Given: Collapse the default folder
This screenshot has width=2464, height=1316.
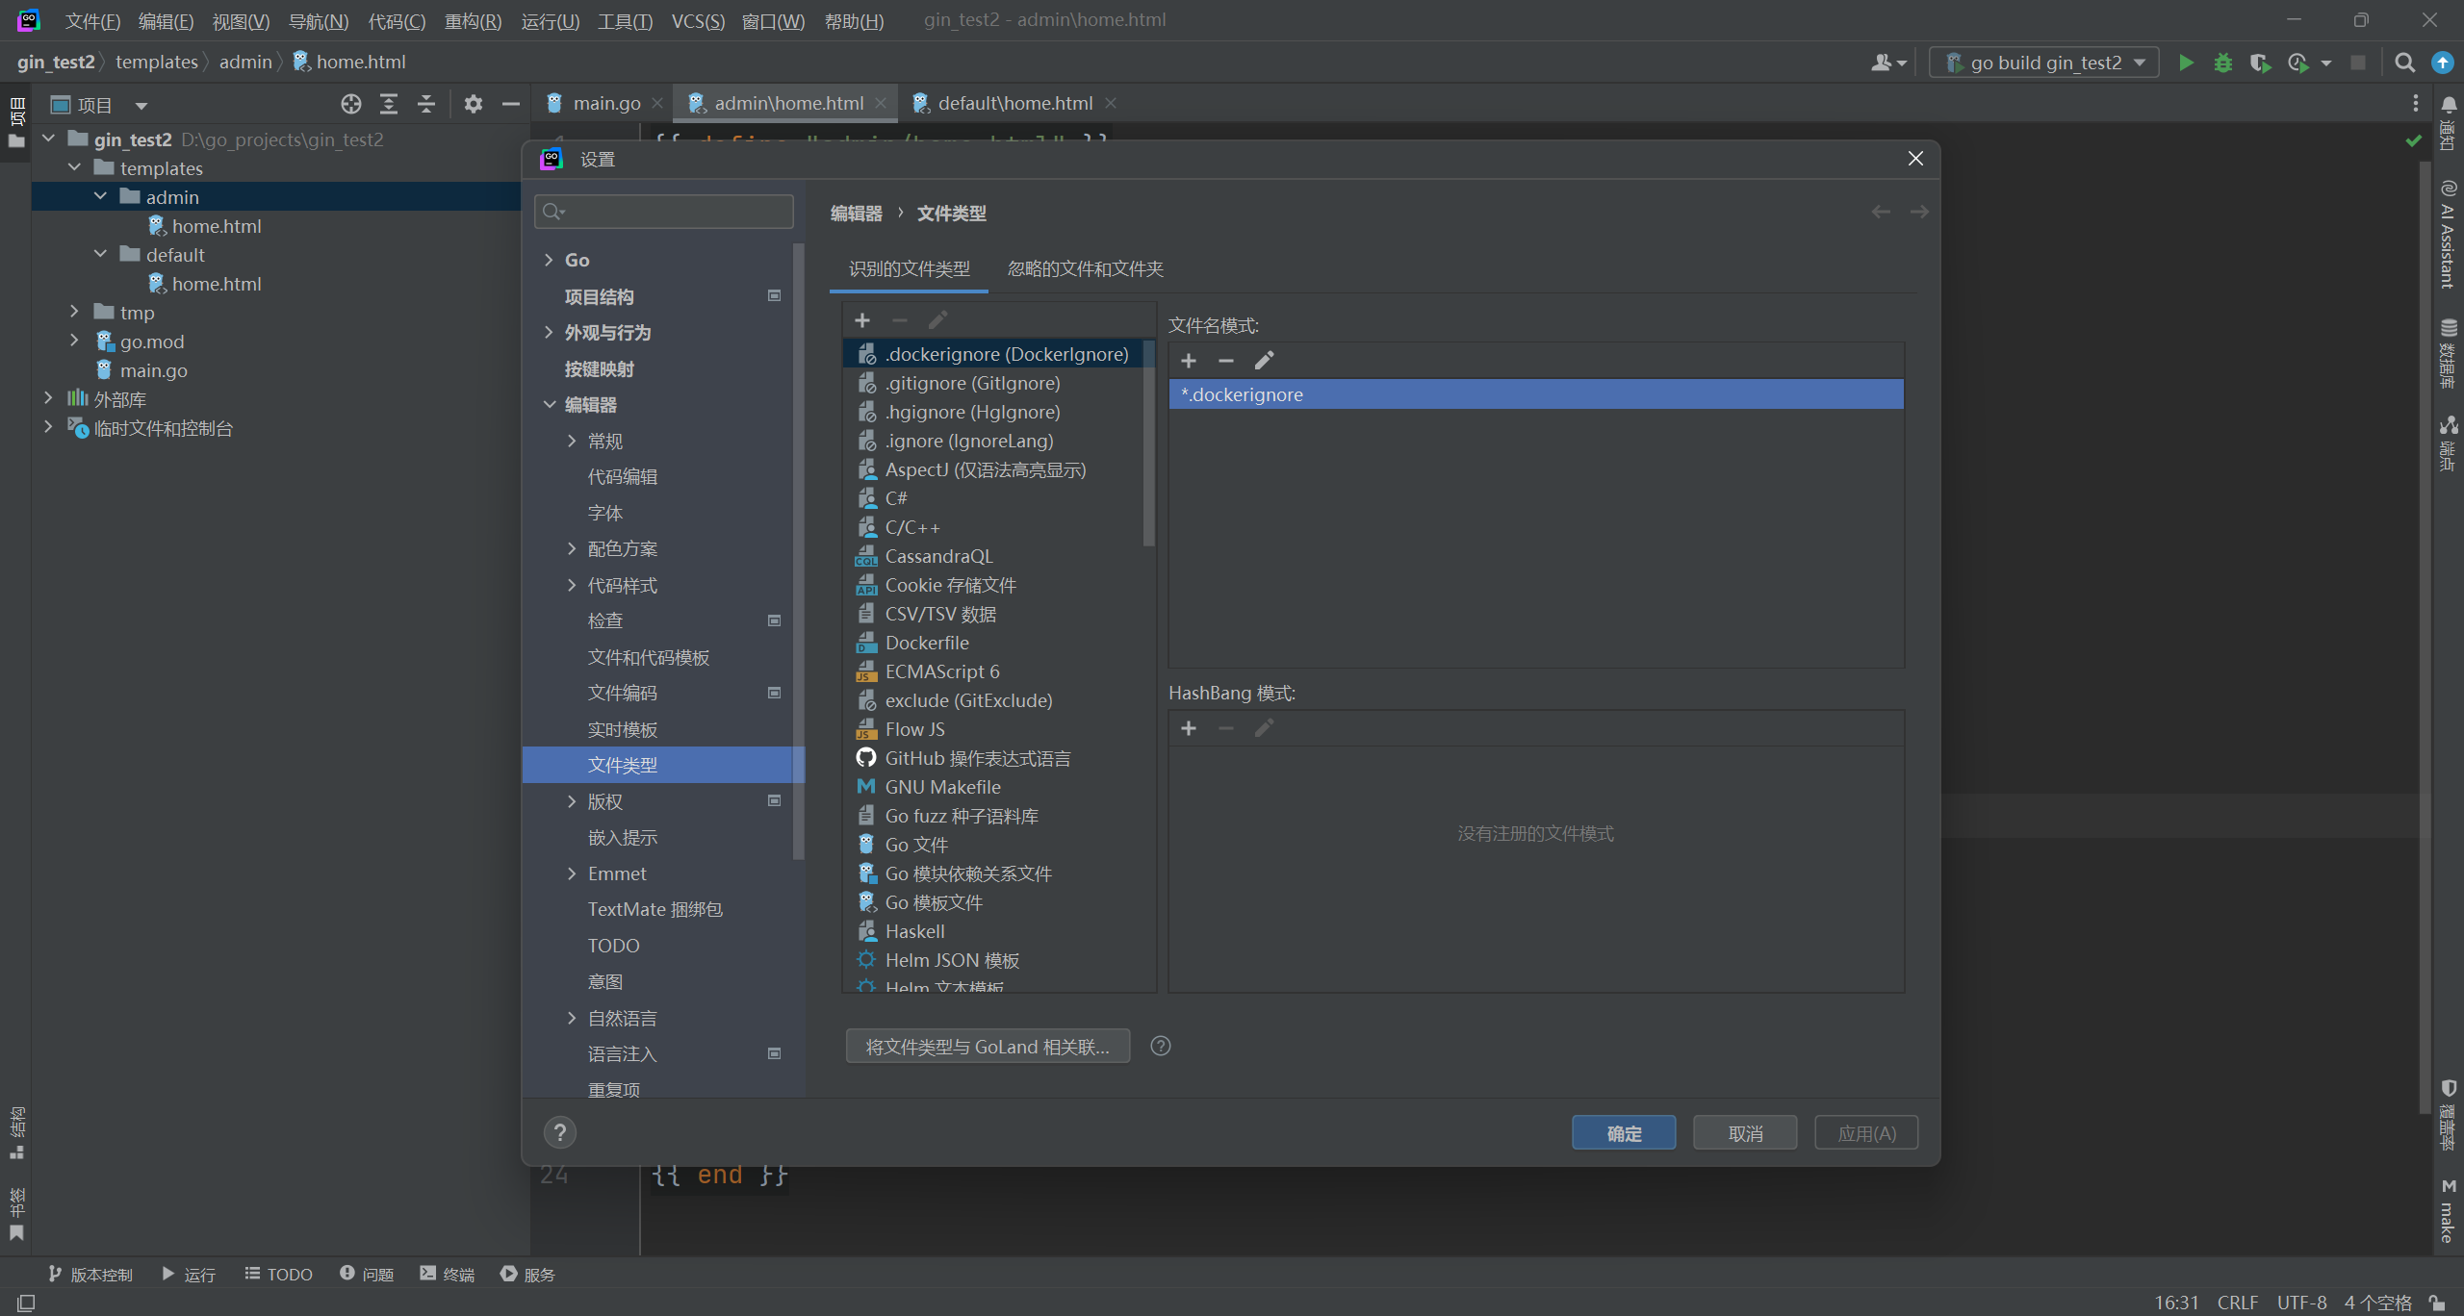Looking at the screenshot, I should pos(100,254).
